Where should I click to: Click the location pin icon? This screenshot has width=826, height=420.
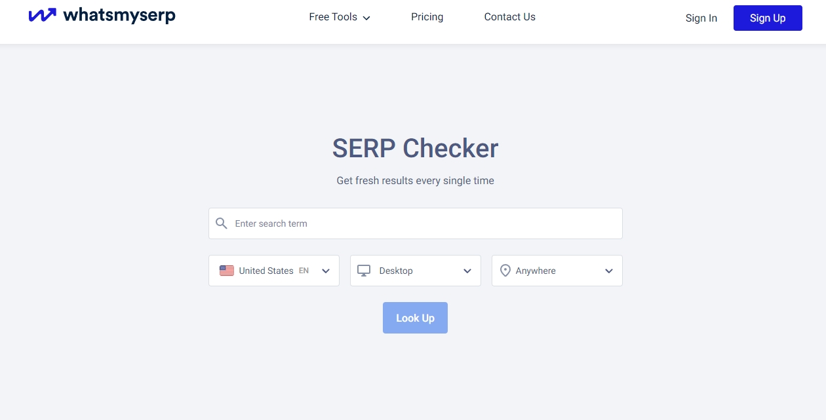505,271
